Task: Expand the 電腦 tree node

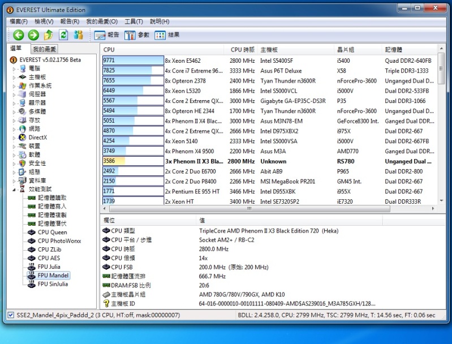Action: click(14, 68)
